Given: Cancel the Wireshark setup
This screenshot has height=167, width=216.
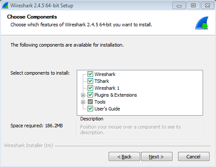Looking at the screenshot, I should click(x=194, y=157).
